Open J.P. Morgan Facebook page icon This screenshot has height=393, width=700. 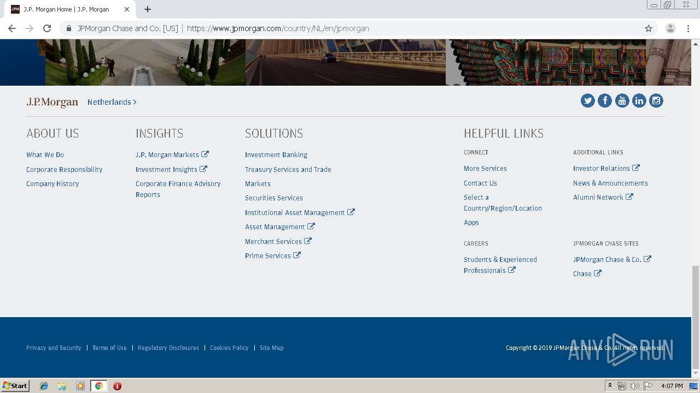point(604,100)
